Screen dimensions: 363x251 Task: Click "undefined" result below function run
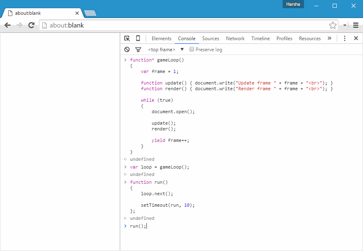142,218
